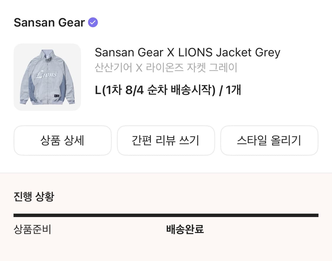Select the L size option text line
The width and height of the screenshot is (332, 261).
[x=168, y=90]
